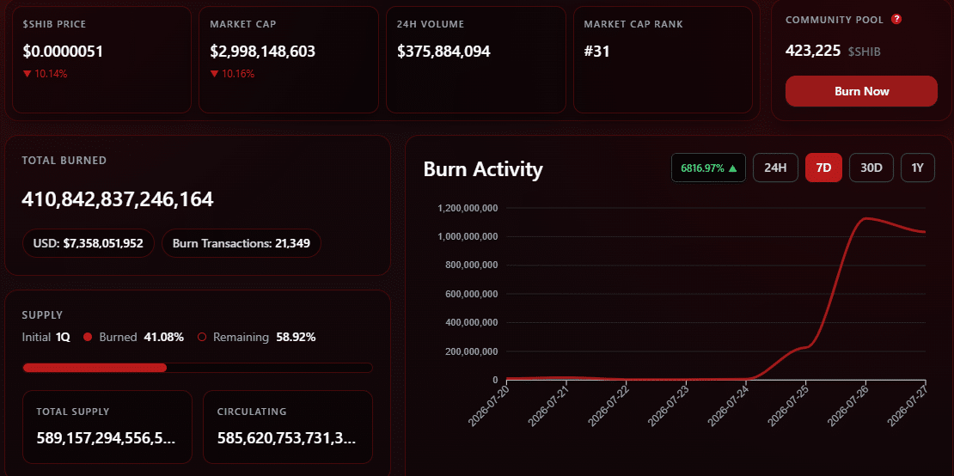Click the Remaining hollow circle legend marker
Image resolution: width=954 pixels, height=476 pixels.
202,337
